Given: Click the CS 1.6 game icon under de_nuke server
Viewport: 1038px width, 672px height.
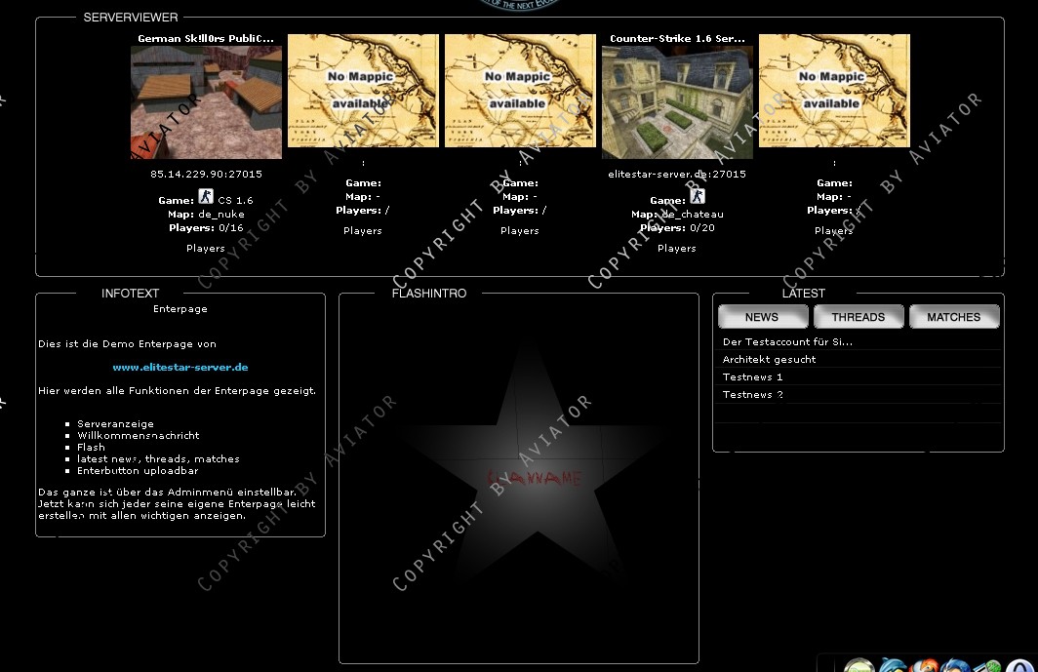Looking at the screenshot, I should click(x=206, y=197).
